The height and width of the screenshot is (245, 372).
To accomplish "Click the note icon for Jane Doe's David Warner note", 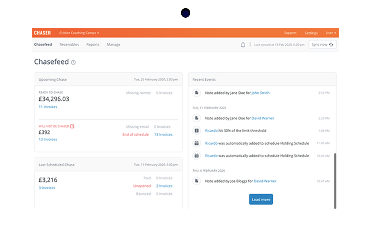I will pos(197,118).
